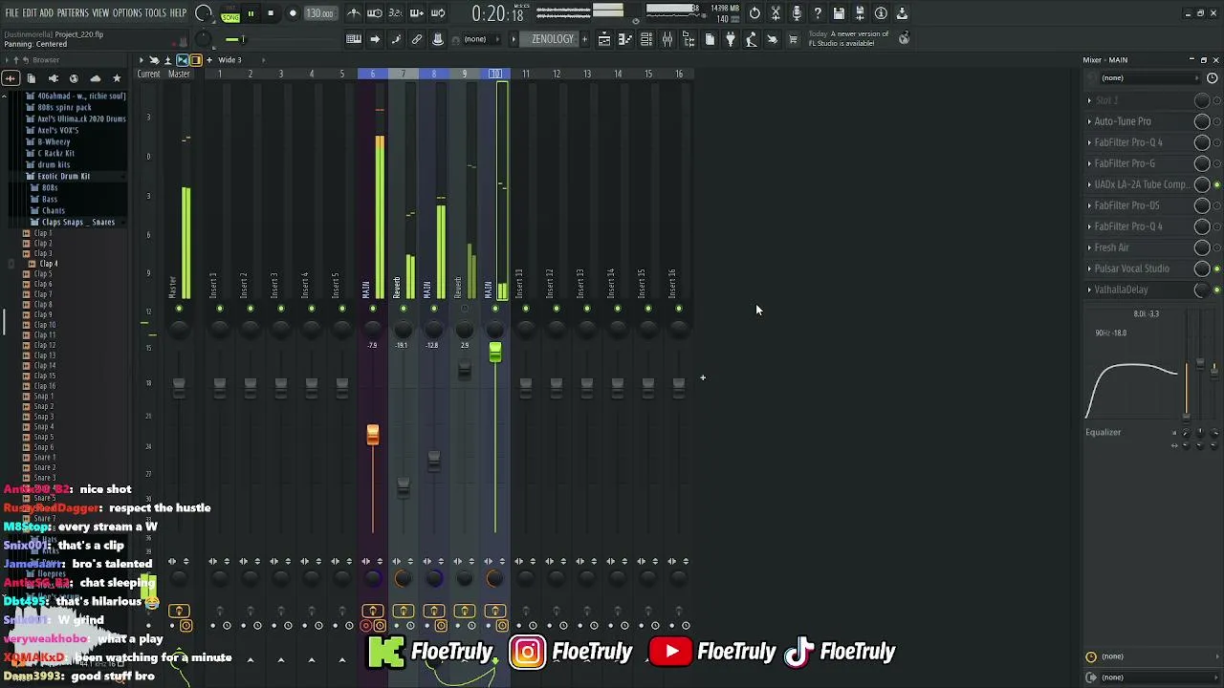Click the microphone recording icon
Image resolution: width=1224 pixels, height=688 pixels.
point(797,13)
